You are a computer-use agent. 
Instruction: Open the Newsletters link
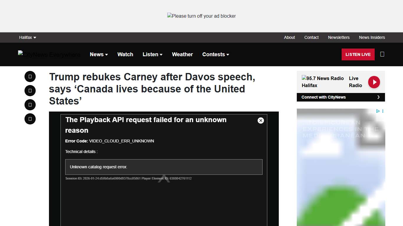pyautogui.click(x=339, y=37)
